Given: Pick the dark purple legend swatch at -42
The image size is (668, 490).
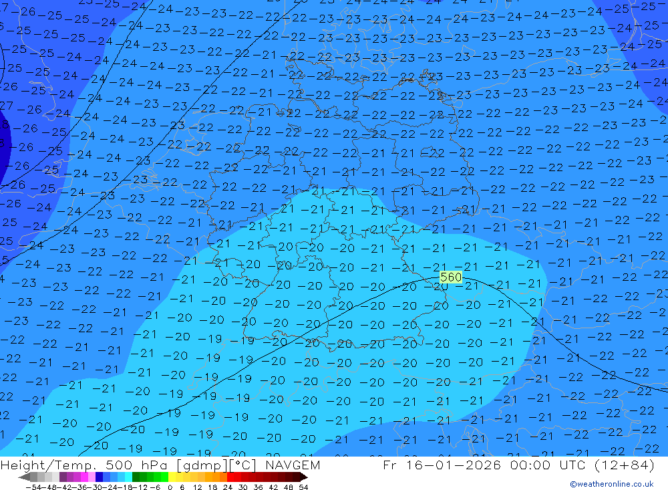Looking at the screenshot, I should click(63, 477).
